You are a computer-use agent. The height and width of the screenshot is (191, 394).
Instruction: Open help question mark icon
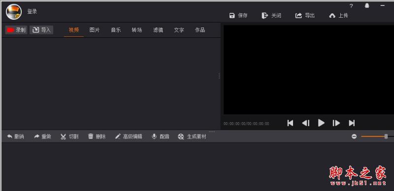pyautogui.click(x=351, y=6)
